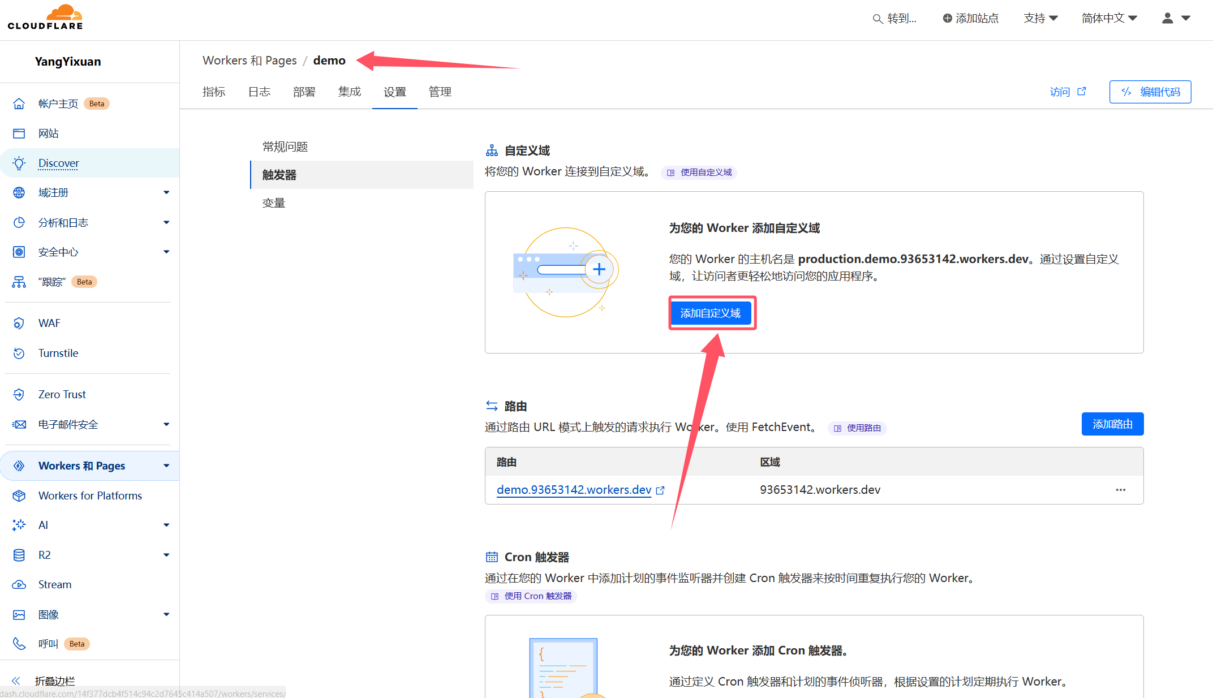Click the 93653142.workers.dev zone cell
Image resolution: width=1213 pixels, height=698 pixels.
820,490
